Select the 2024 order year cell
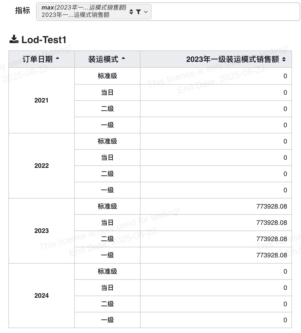 click(x=41, y=296)
